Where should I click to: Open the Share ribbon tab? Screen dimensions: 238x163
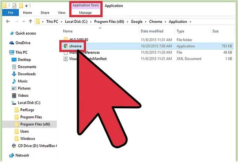click(45, 12)
